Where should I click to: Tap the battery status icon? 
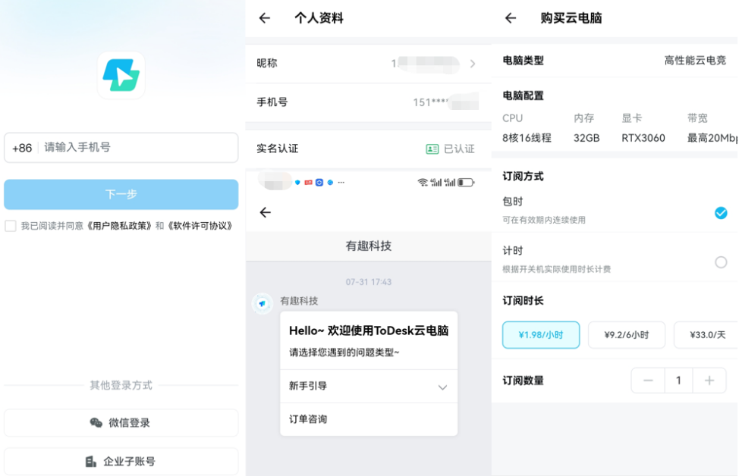pyautogui.click(x=466, y=182)
